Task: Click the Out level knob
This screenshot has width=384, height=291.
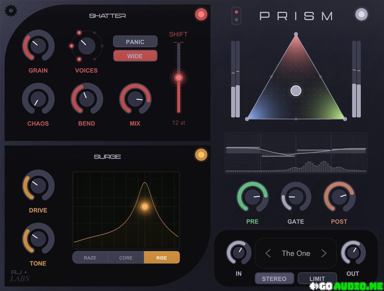Action: point(353,252)
